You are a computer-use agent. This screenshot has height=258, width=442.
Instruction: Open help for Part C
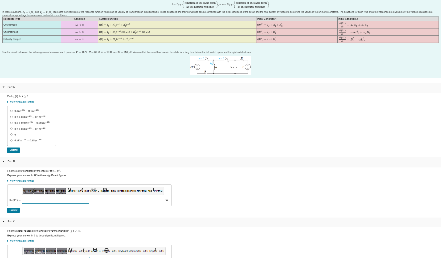(157, 251)
